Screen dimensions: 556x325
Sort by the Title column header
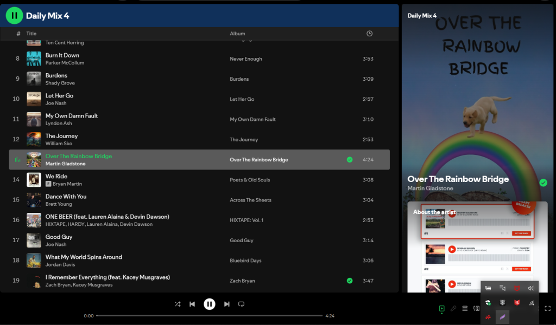(31, 34)
